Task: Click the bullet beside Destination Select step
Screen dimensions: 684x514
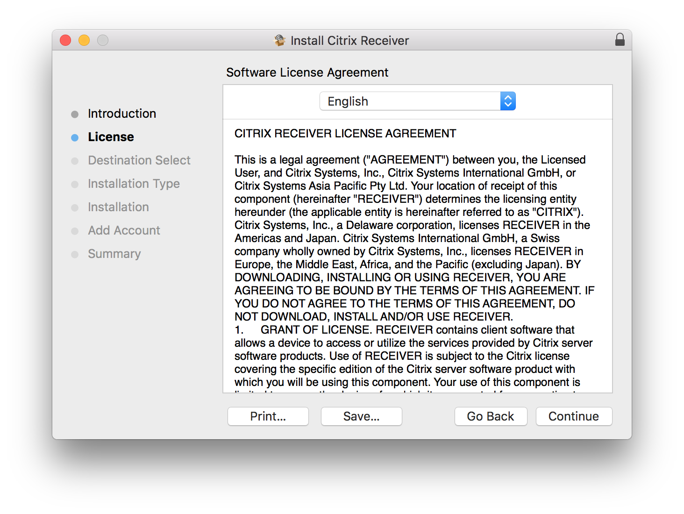Action: pyautogui.click(x=75, y=161)
